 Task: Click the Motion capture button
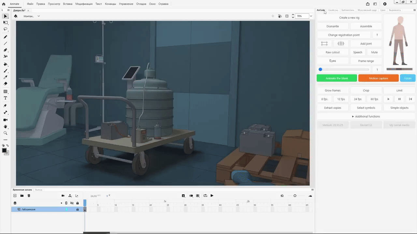pyautogui.click(x=378, y=78)
